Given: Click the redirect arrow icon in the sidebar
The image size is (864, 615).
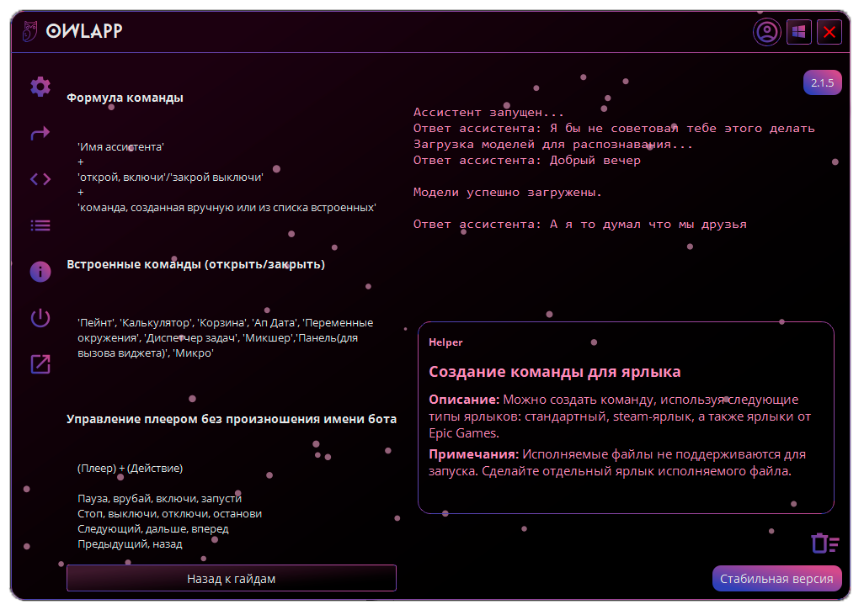Looking at the screenshot, I should pyautogui.click(x=39, y=134).
